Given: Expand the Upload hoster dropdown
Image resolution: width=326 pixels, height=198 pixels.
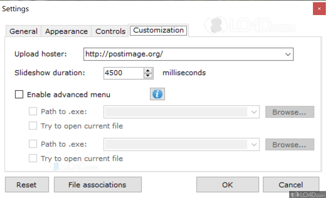Looking at the screenshot, I should click(x=288, y=54).
